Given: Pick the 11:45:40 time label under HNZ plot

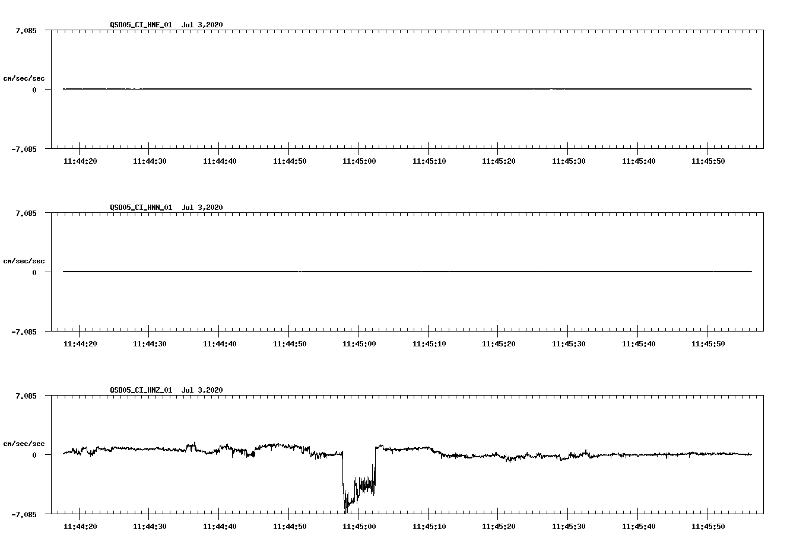Looking at the screenshot, I should [639, 527].
